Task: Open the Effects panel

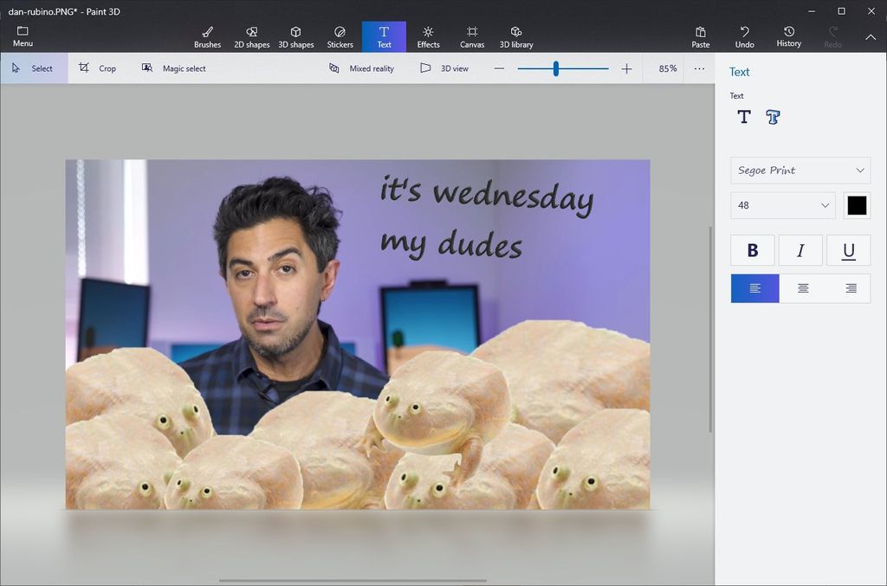Action: (427, 35)
